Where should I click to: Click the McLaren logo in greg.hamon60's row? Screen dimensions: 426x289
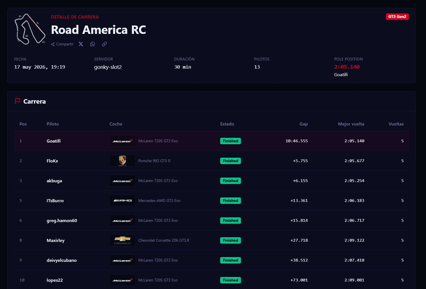[123, 220]
